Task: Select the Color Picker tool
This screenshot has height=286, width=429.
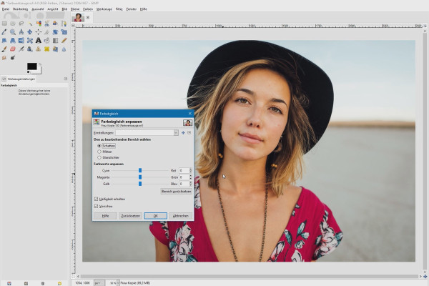Action: [4, 32]
